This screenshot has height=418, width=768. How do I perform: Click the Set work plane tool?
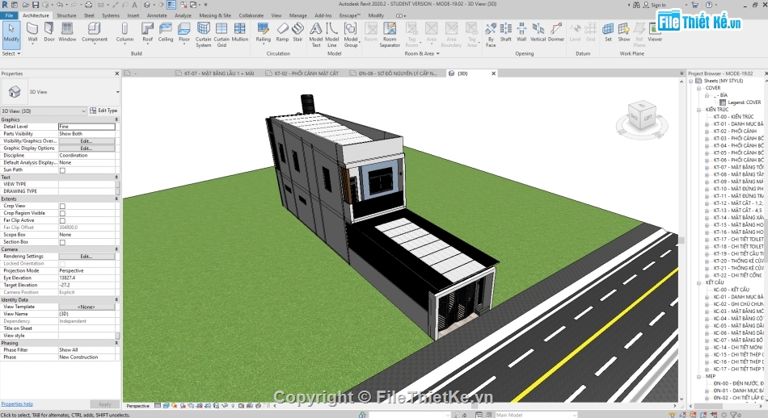[608, 32]
